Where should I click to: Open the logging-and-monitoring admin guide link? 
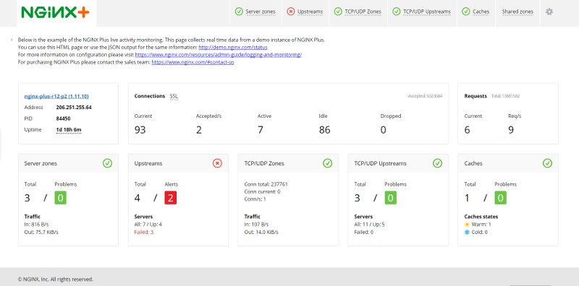pos(219,55)
